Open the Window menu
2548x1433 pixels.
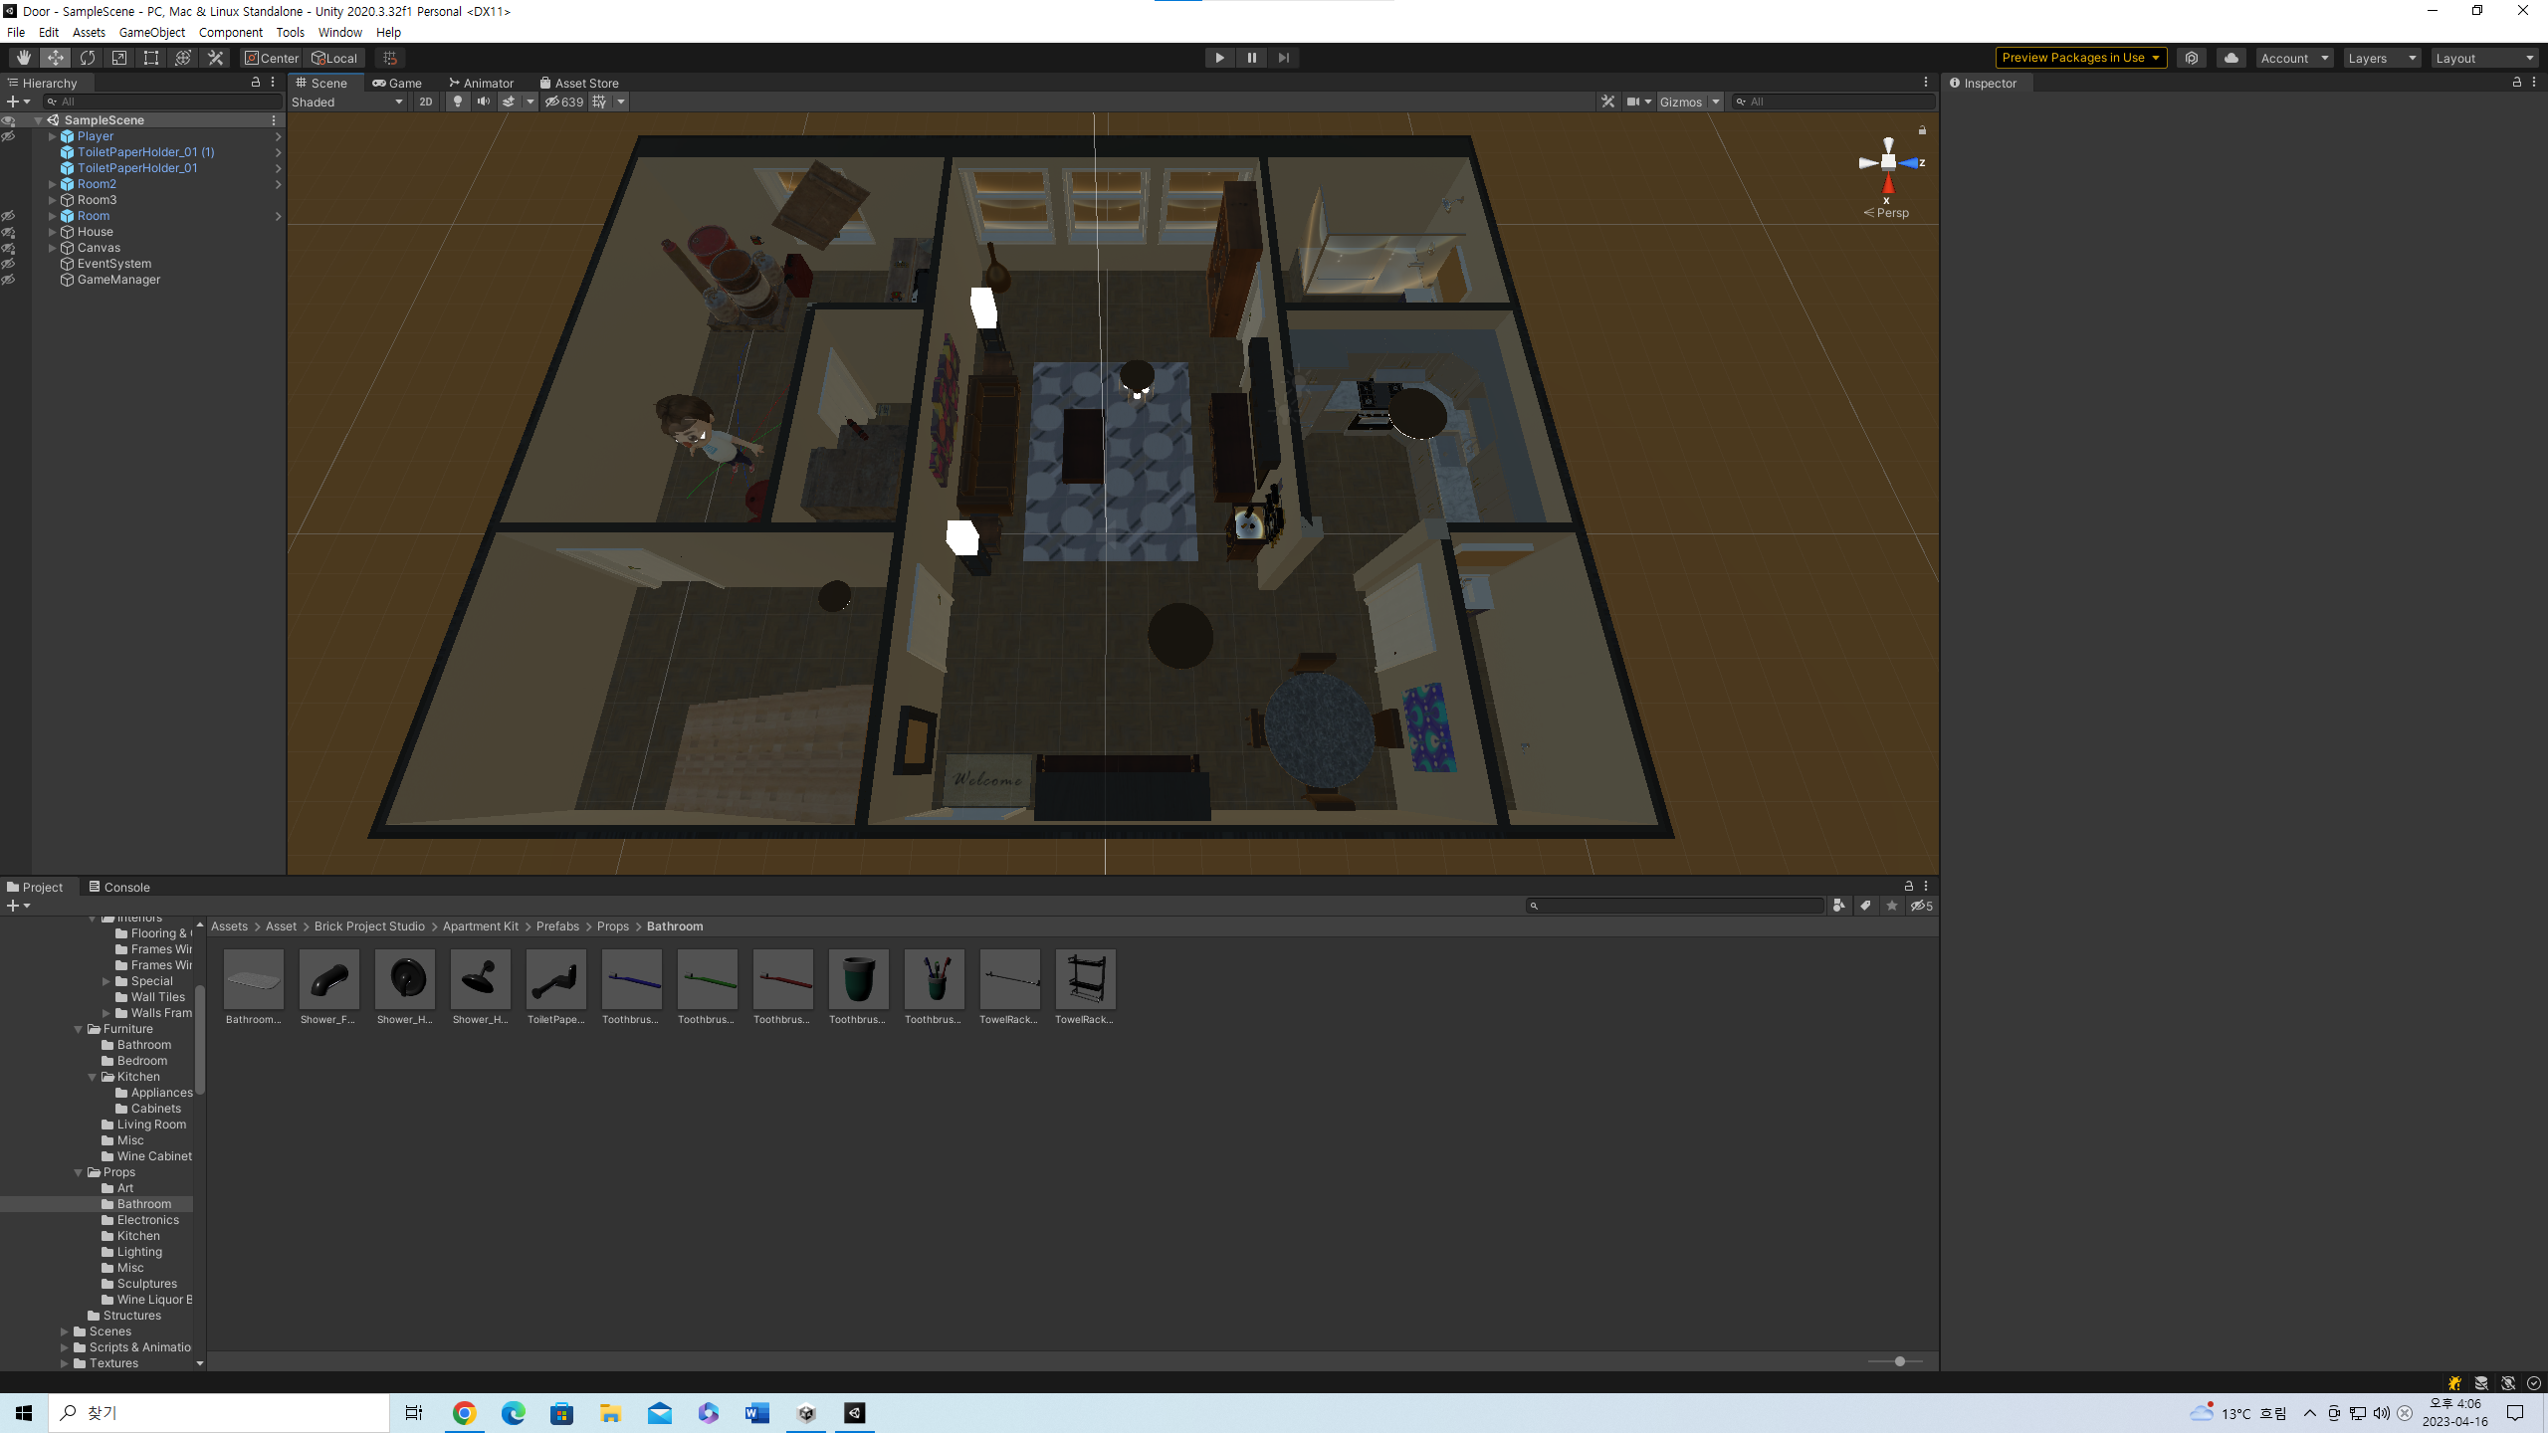coord(339,32)
